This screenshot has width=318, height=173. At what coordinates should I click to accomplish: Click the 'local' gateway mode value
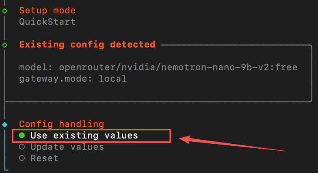tap(112, 78)
